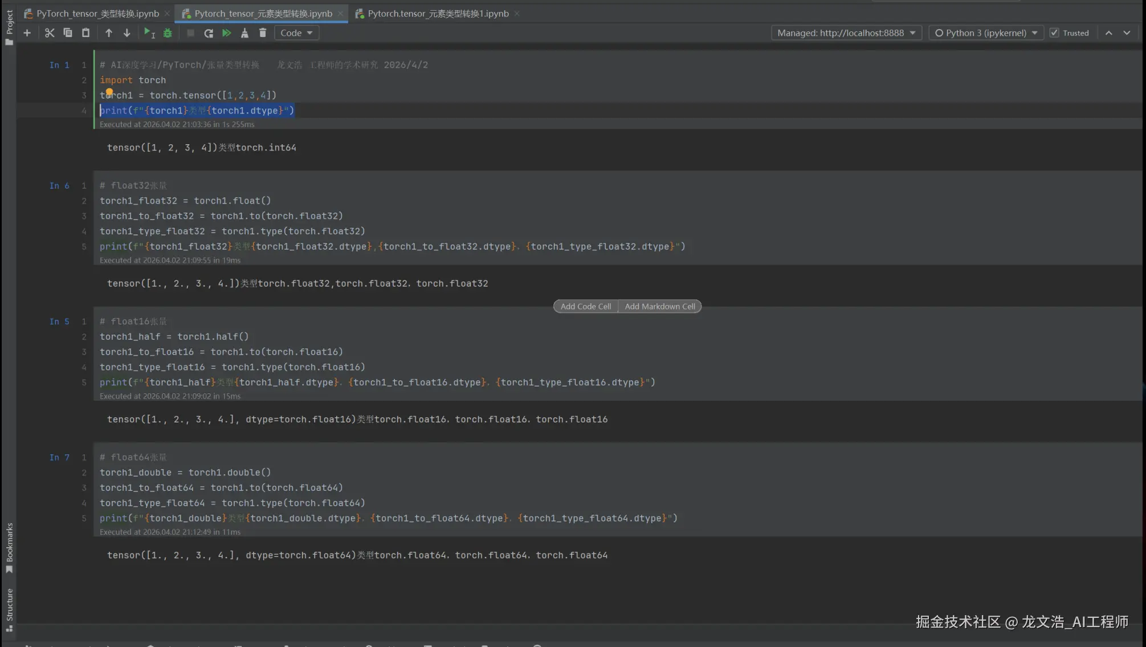Delete cell with trash icon
The width and height of the screenshot is (1146, 647).
(263, 33)
